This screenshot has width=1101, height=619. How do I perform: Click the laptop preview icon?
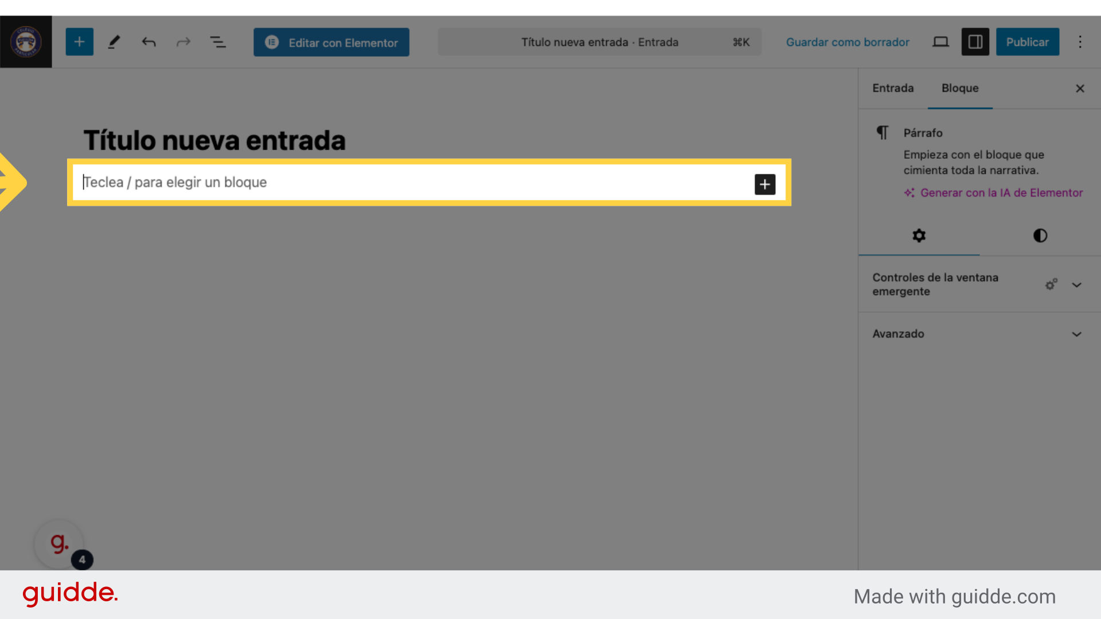[940, 42]
